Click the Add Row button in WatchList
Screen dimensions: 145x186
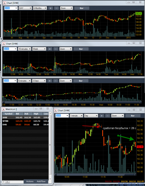[41, 181]
